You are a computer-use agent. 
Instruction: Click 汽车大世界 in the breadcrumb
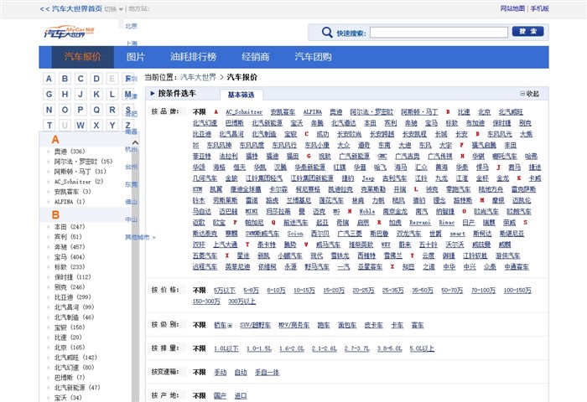point(199,77)
